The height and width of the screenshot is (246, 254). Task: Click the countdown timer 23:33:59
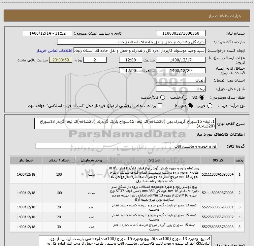tap(61, 60)
